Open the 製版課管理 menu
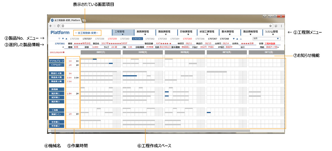 (x=166, y=32)
